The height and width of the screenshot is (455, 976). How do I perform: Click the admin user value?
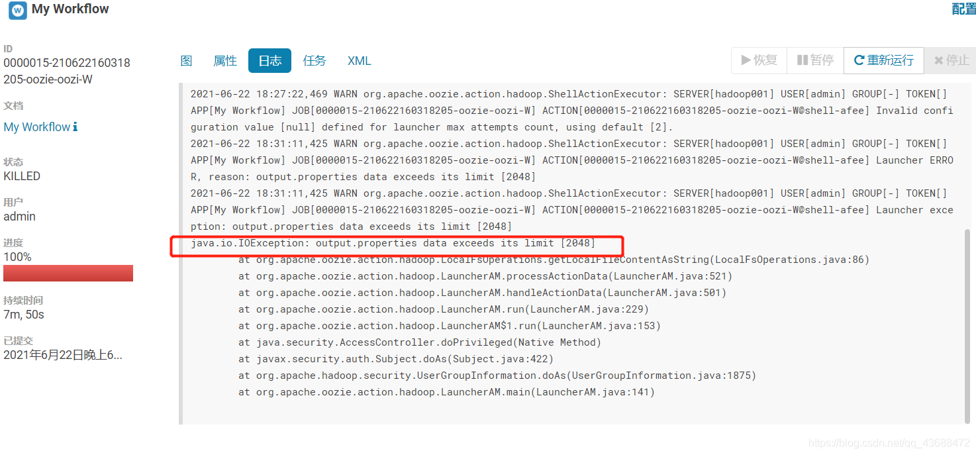click(20, 217)
